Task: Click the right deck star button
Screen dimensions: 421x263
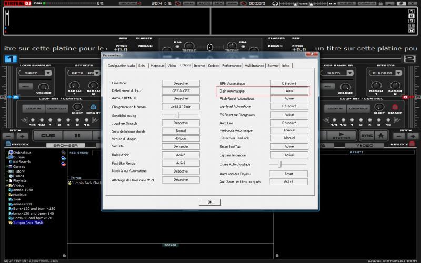Action: click(x=380, y=136)
